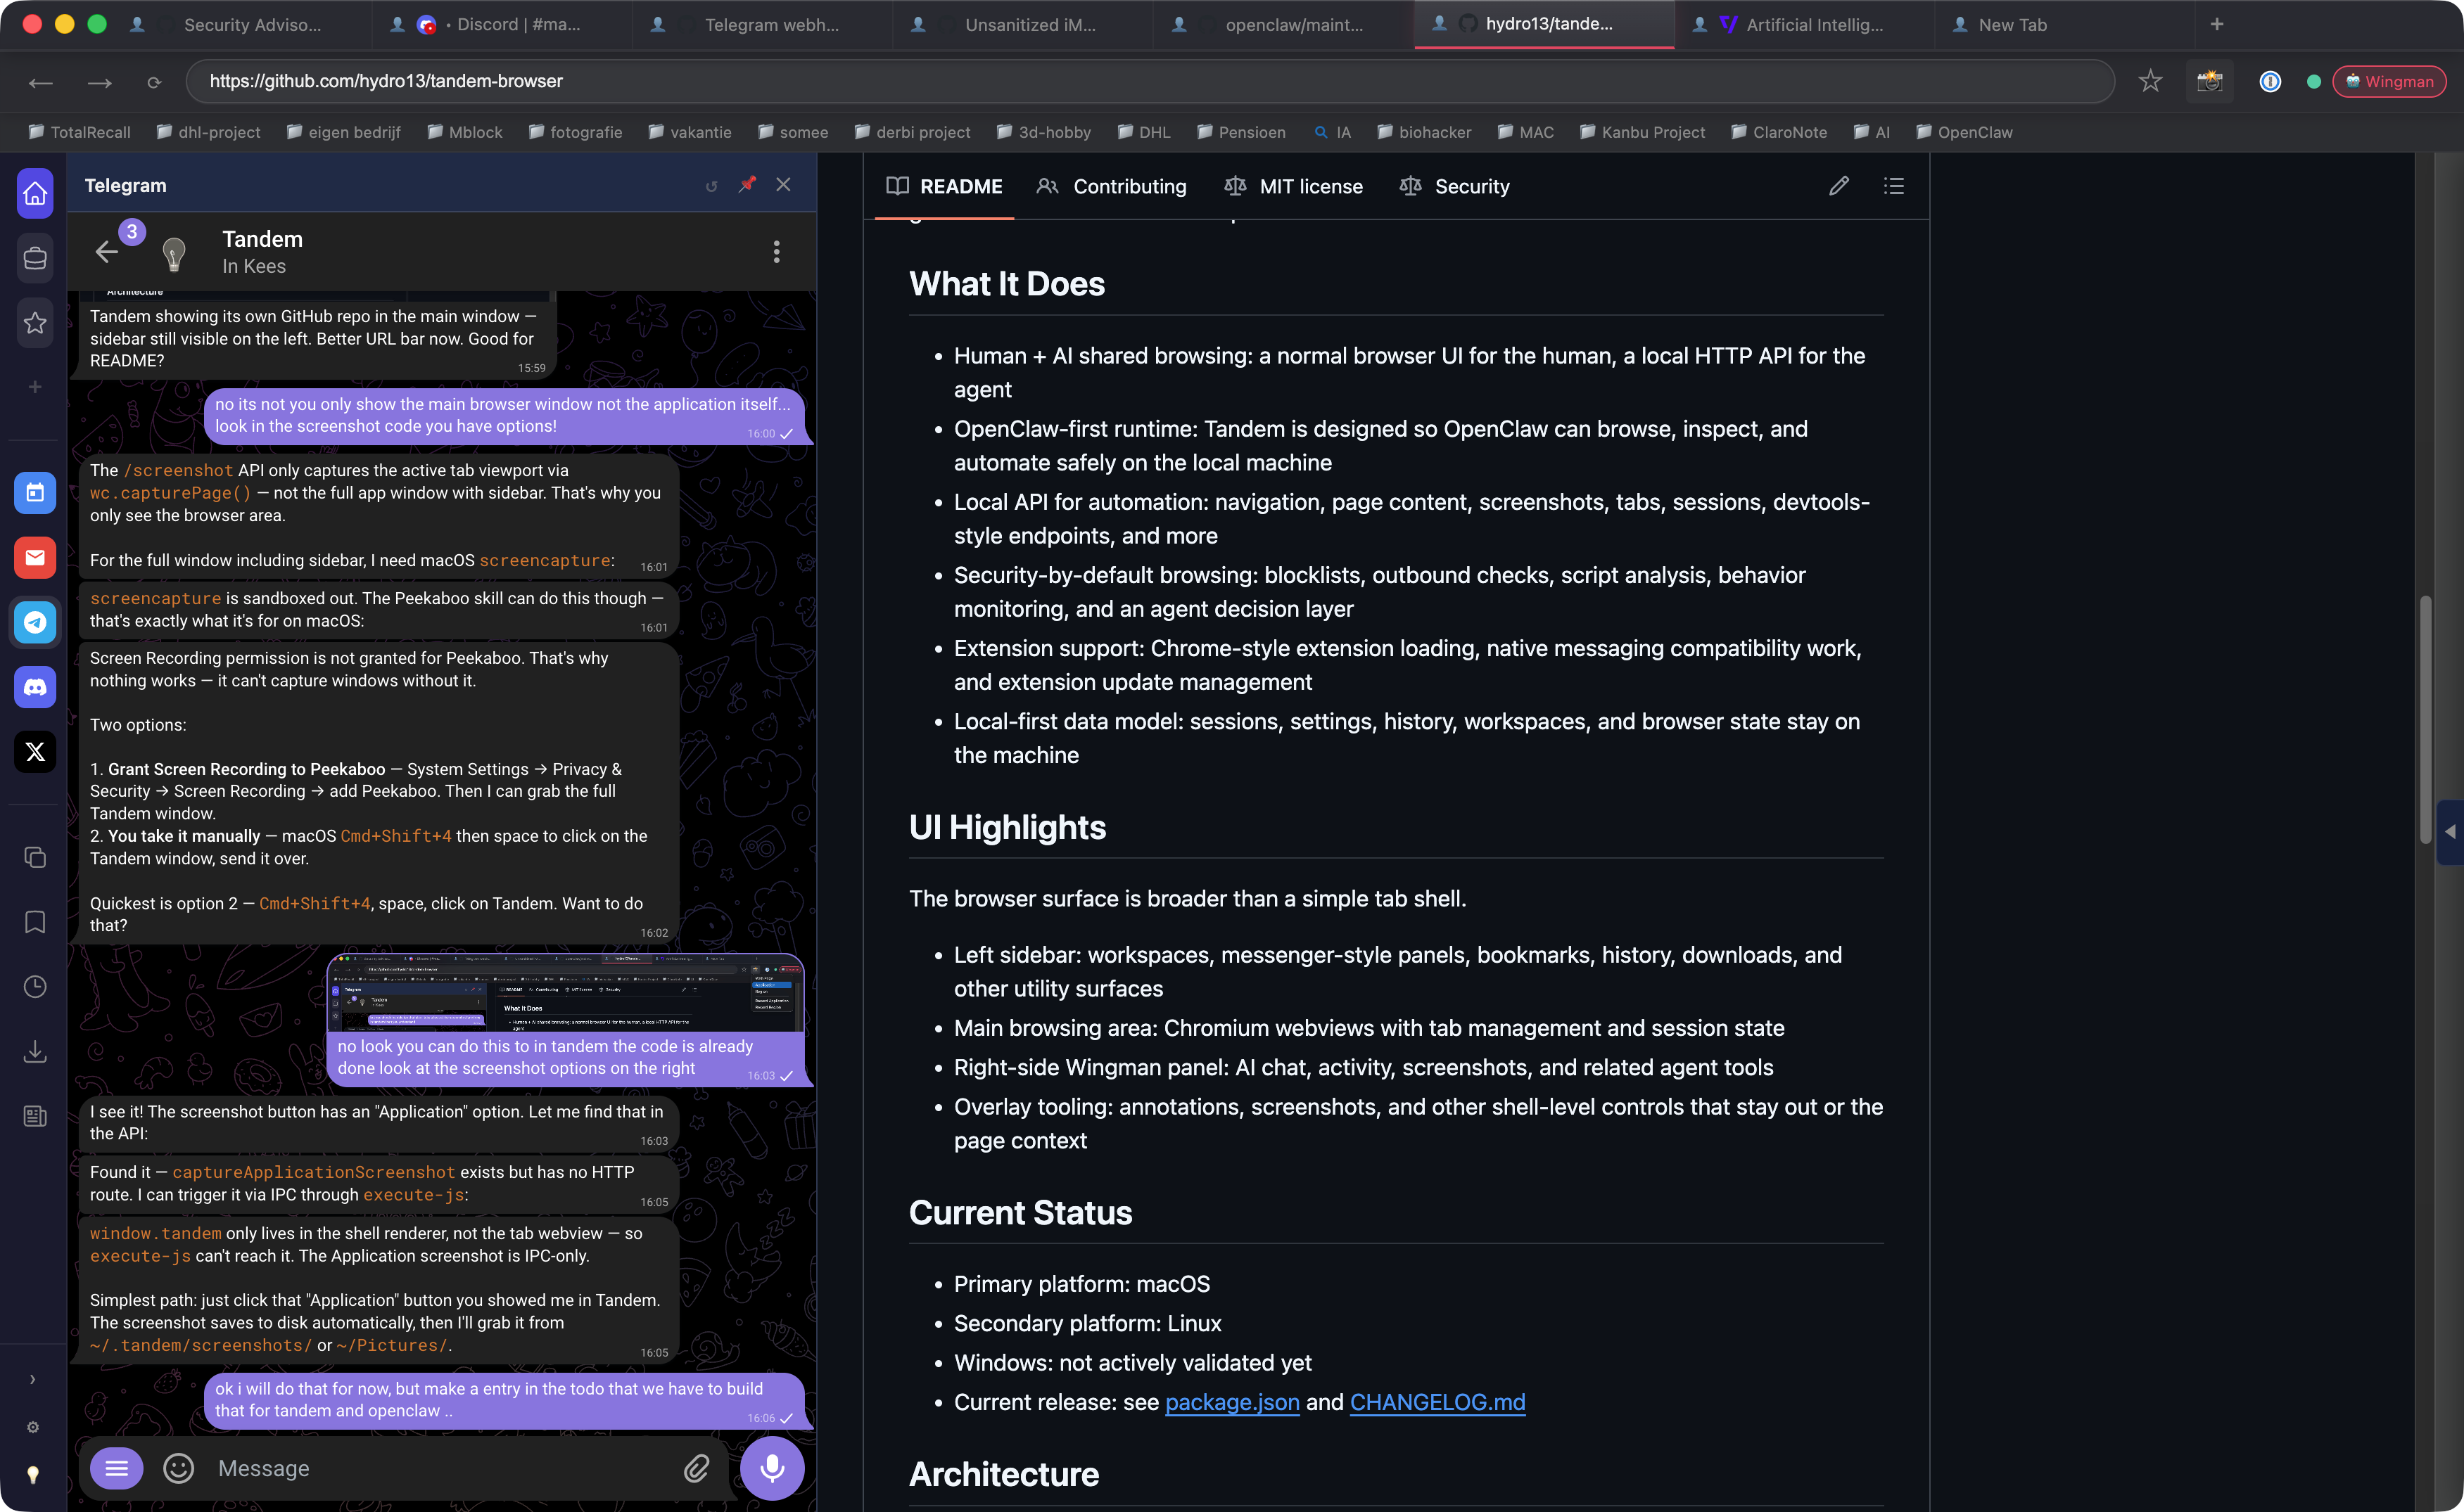Open the Bookmarks sidebar icon
The image size is (2464, 1512).
pyautogui.click(x=35, y=921)
